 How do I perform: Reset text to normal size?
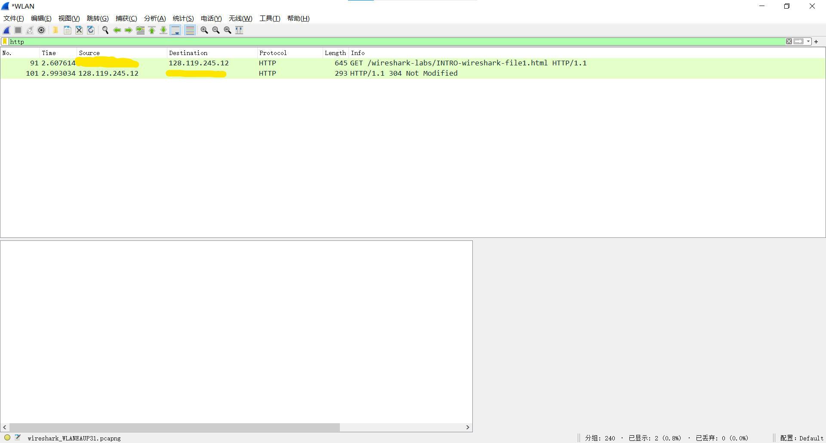tap(228, 30)
